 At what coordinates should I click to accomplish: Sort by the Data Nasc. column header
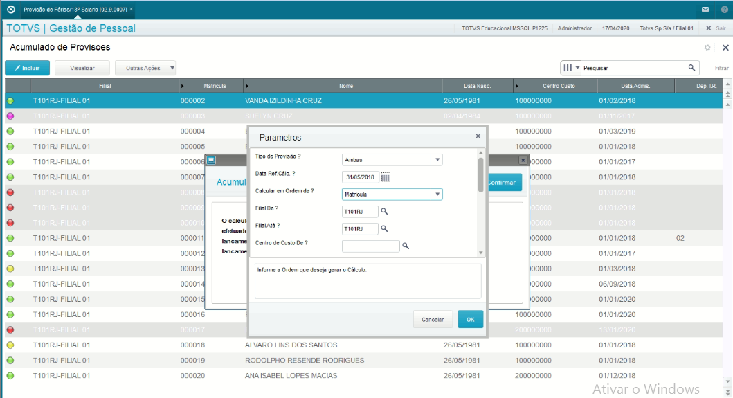click(x=478, y=86)
